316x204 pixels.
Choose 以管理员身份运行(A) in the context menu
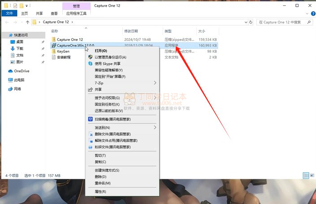(122, 57)
